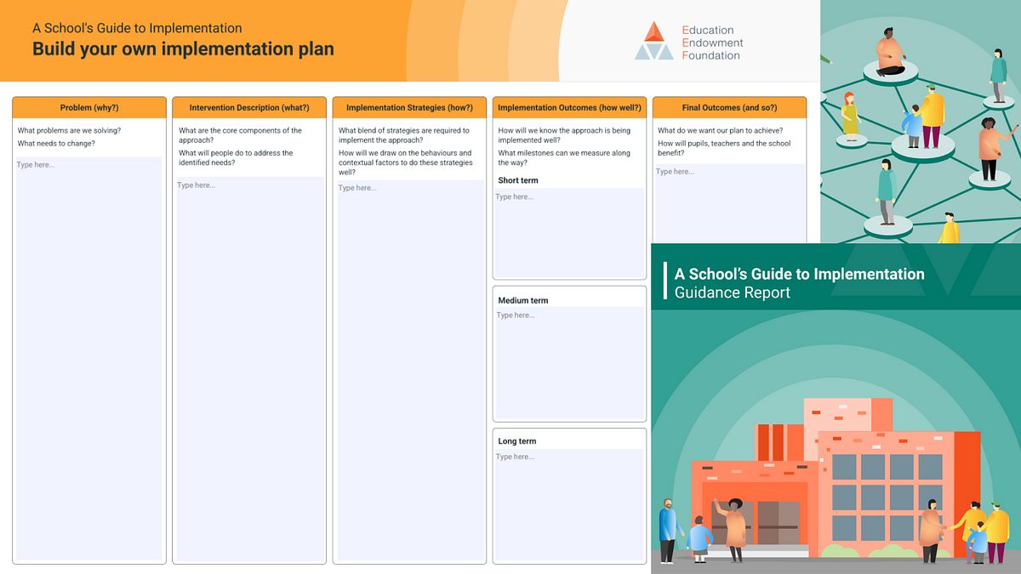Click 'Build your own implementation plan' title
The image size is (1021, 574).
183,49
